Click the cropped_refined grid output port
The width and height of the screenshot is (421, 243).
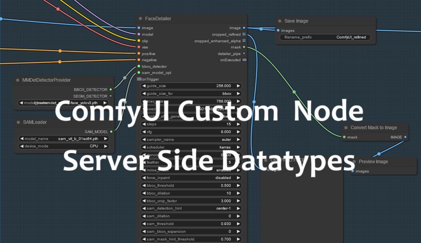tap(244, 34)
